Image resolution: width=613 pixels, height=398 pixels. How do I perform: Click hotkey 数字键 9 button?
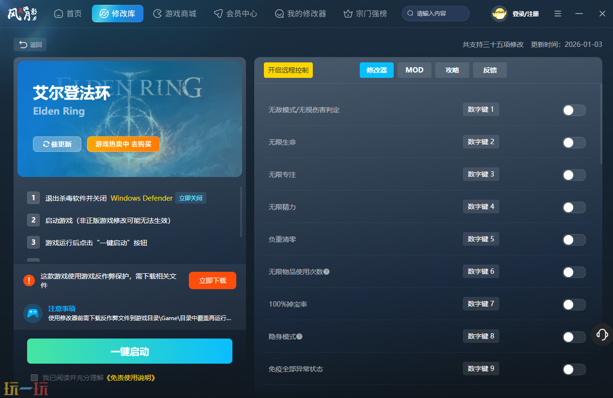(x=481, y=369)
